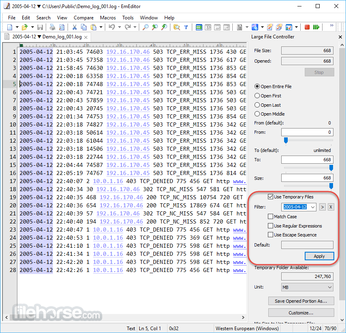The image size is (346, 333).
Task: Click the Filter funnel icon
Action: point(186,27)
